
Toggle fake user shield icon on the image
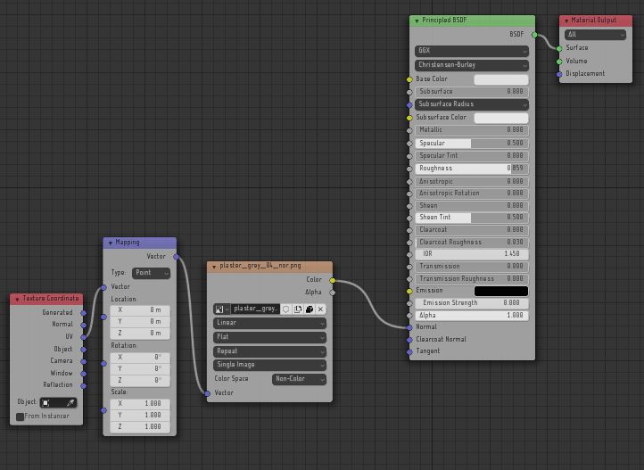pos(286,309)
